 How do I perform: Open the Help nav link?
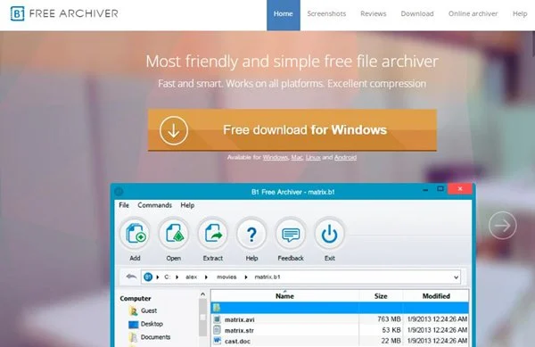pyautogui.click(x=520, y=13)
